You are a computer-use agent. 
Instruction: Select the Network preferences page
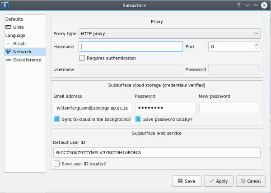coord(25,52)
